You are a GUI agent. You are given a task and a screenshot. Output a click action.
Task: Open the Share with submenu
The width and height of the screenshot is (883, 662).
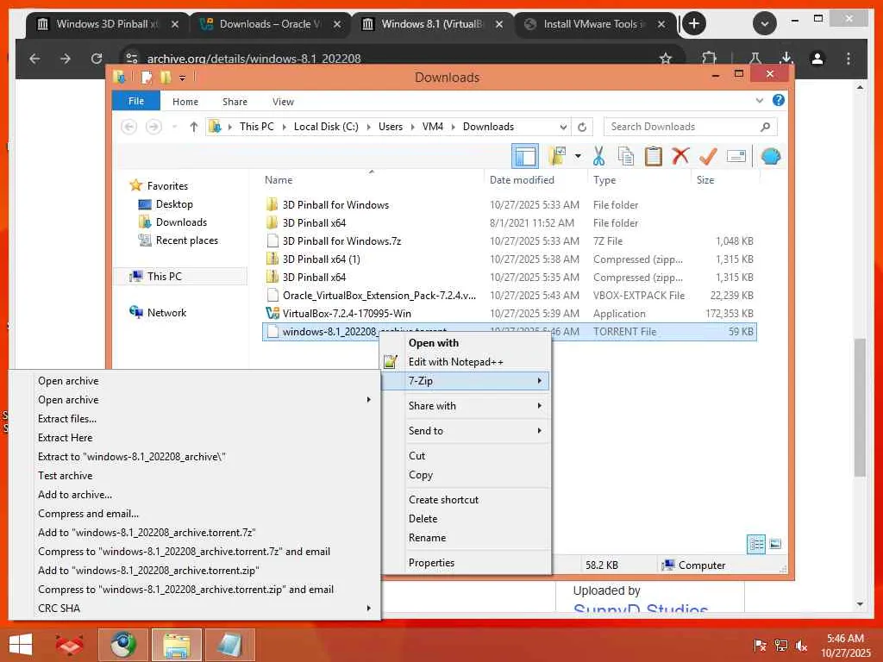[467, 406]
